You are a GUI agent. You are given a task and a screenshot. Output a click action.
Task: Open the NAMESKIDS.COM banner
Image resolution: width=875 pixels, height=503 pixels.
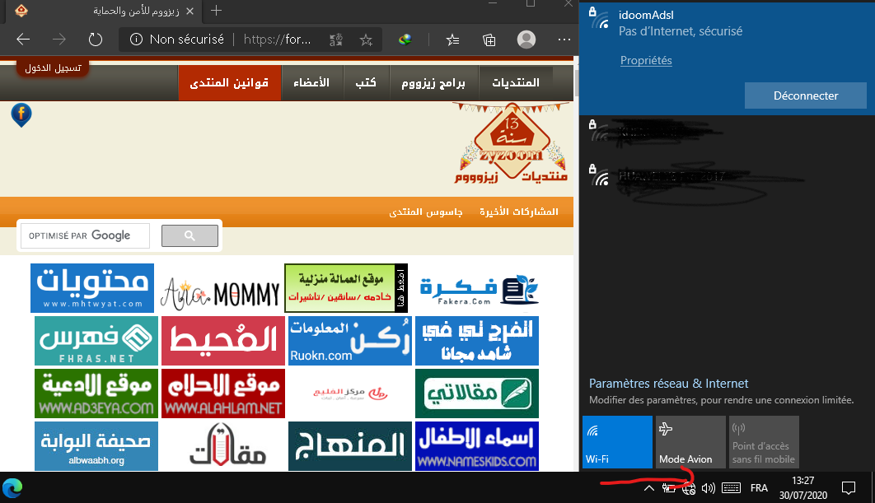tap(477, 446)
